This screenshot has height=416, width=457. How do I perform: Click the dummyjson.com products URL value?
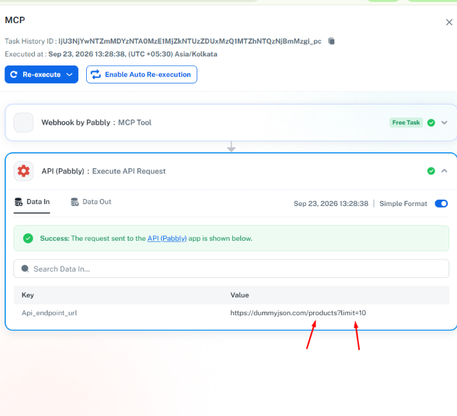298,313
